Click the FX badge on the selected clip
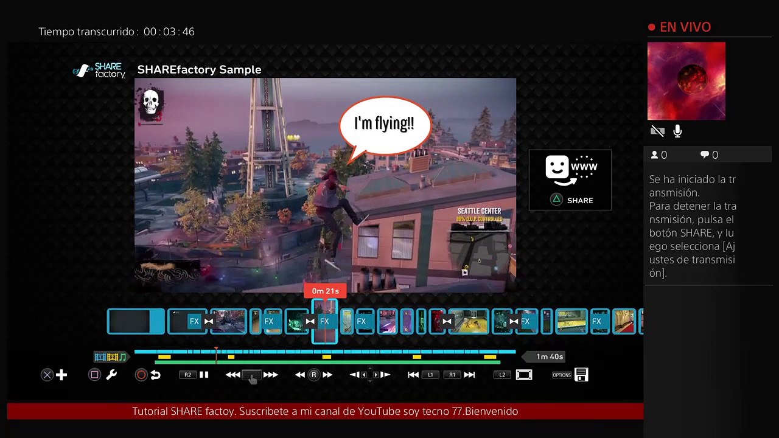 (x=324, y=321)
